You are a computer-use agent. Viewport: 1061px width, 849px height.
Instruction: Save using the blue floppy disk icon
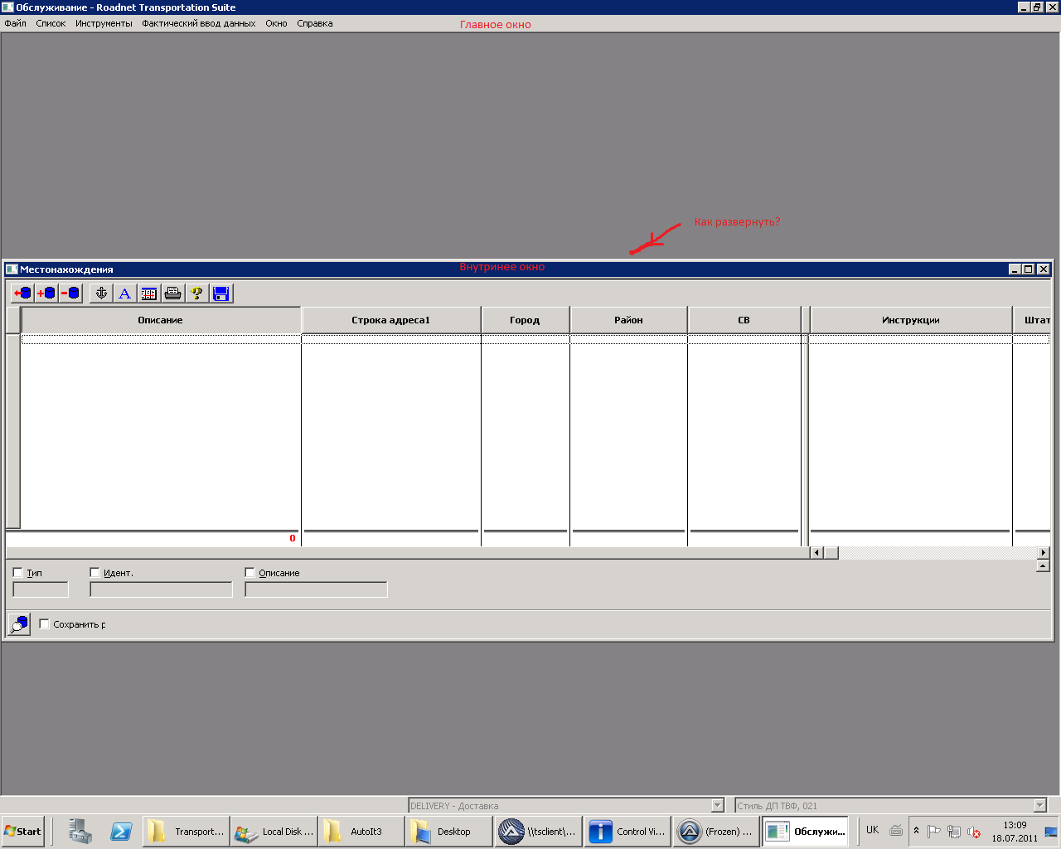pyautogui.click(x=220, y=294)
